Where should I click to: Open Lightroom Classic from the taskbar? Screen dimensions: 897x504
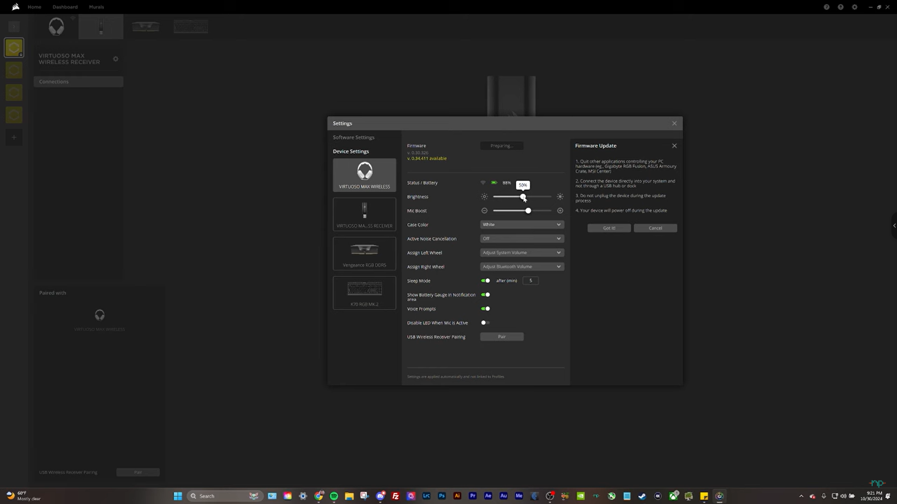point(426,496)
